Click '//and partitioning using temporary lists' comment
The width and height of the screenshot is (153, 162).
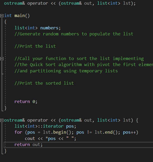(66, 71)
